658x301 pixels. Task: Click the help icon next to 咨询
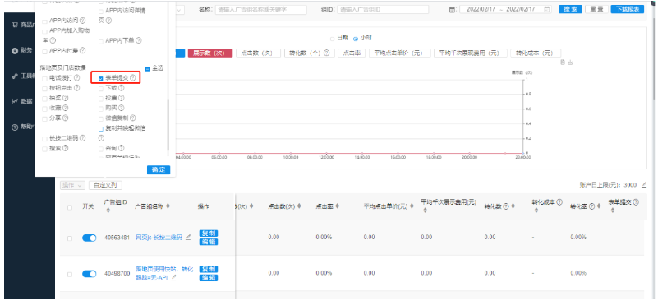click(x=122, y=148)
